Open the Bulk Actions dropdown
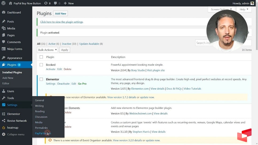 (47, 50)
